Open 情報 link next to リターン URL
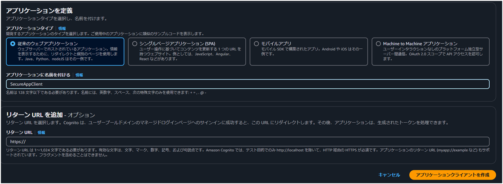 (41, 132)
